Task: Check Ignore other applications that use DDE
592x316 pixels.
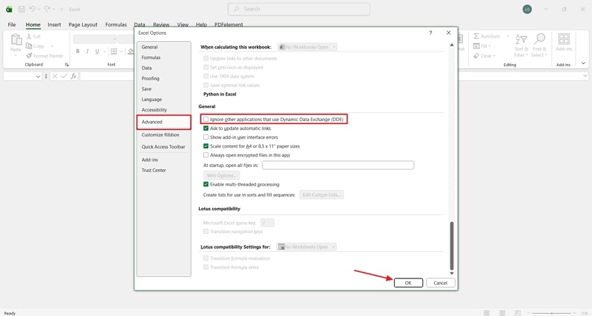Action: [x=205, y=119]
